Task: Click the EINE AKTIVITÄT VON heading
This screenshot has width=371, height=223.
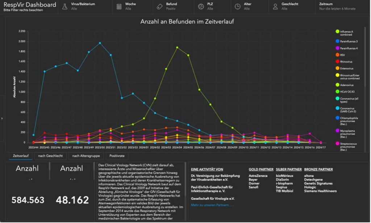Action: click(x=207, y=169)
